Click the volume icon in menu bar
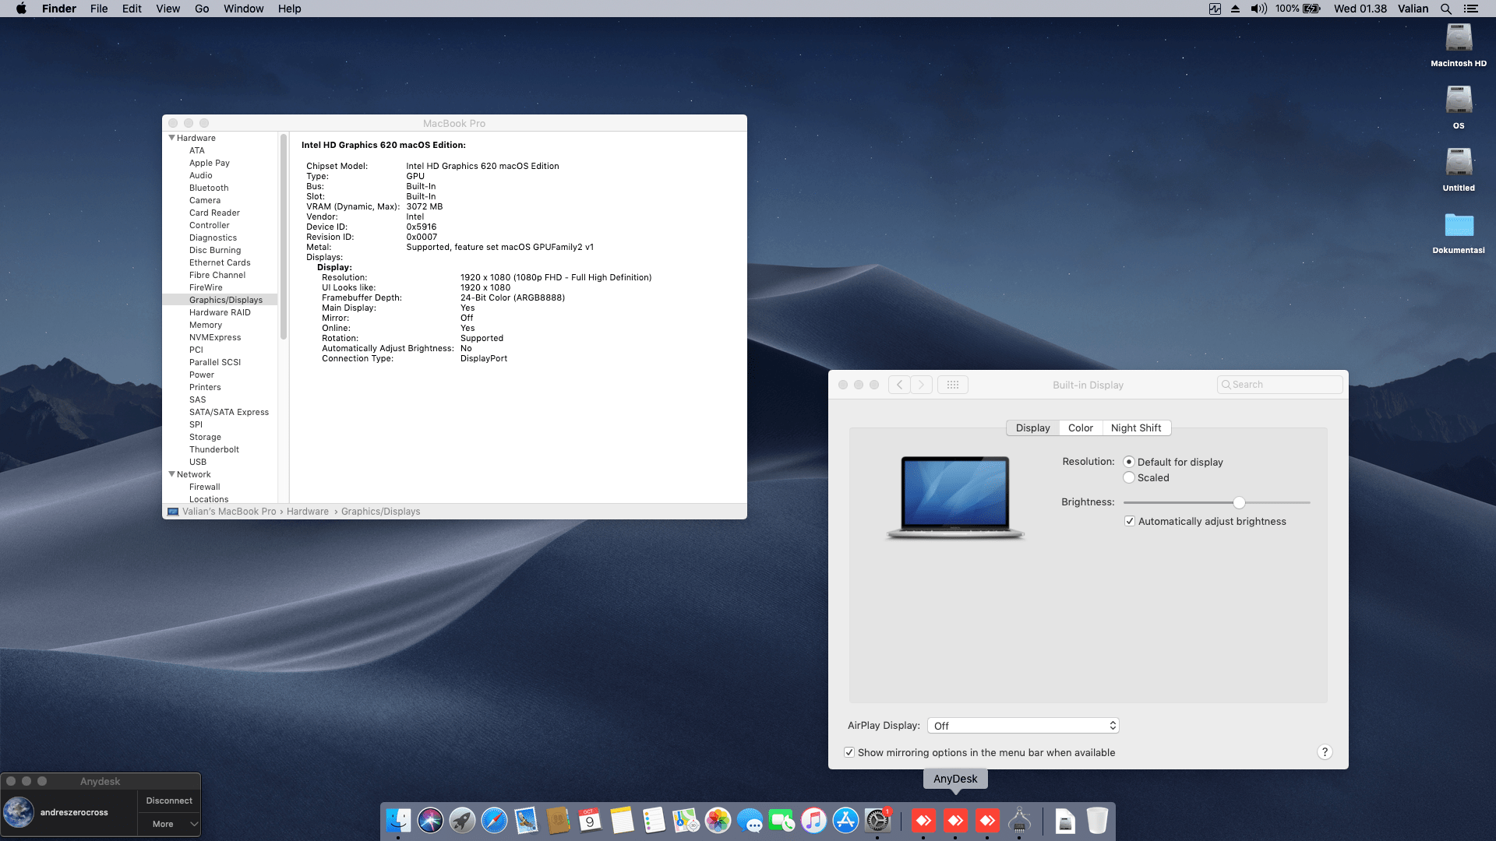Viewport: 1496px width, 841px height. (x=1258, y=9)
